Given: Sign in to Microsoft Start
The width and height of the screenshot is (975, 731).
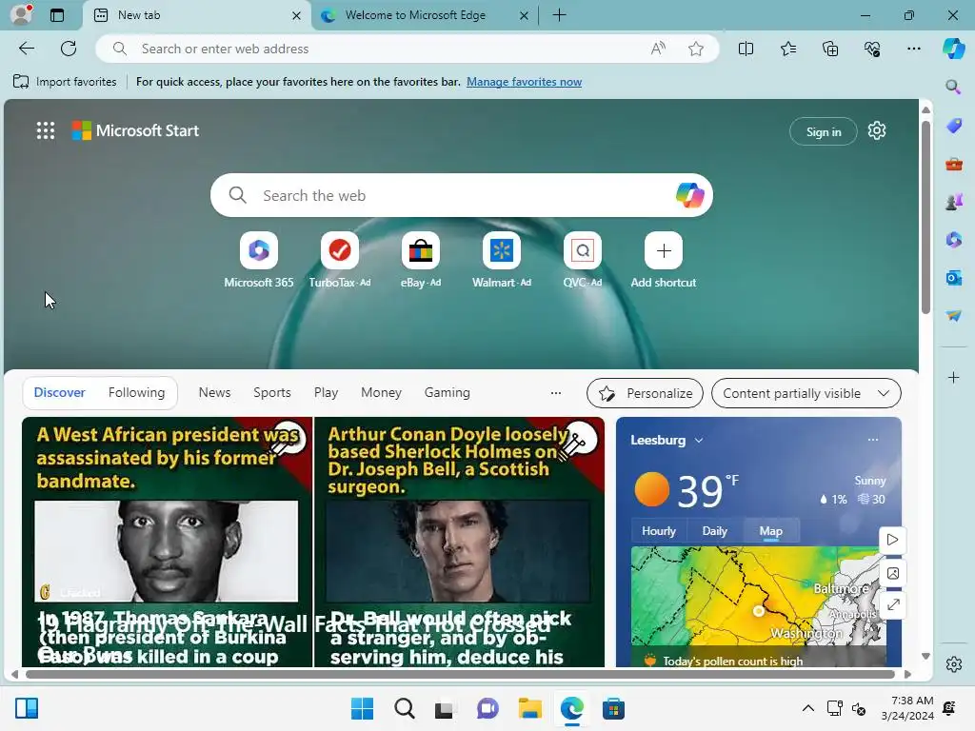Looking at the screenshot, I should (824, 131).
